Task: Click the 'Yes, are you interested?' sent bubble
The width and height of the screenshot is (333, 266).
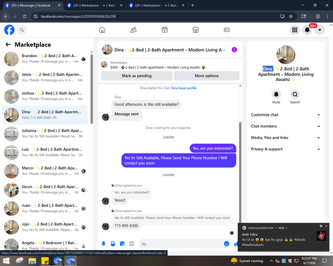Action: 213,148
